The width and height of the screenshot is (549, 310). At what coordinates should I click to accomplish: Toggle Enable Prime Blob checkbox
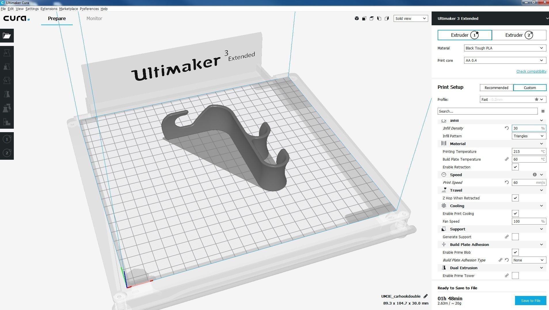(x=515, y=252)
